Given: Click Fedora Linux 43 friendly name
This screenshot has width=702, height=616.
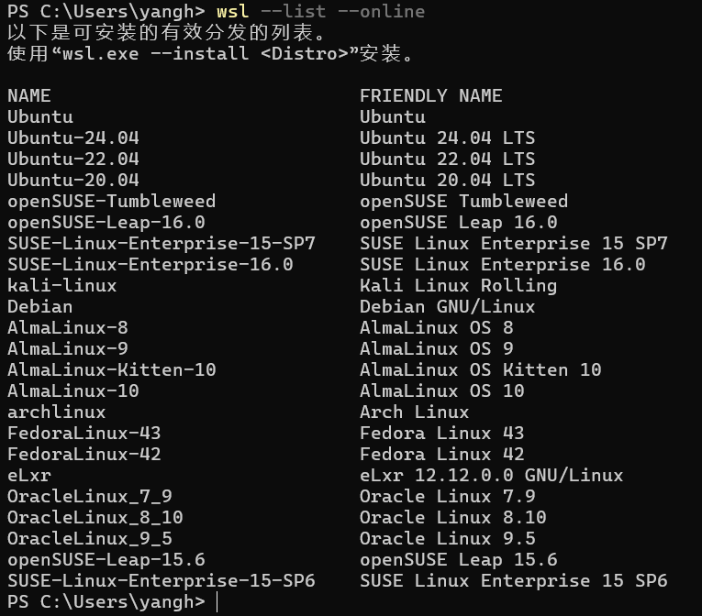Looking at the screenshot, I should (441, 433).
